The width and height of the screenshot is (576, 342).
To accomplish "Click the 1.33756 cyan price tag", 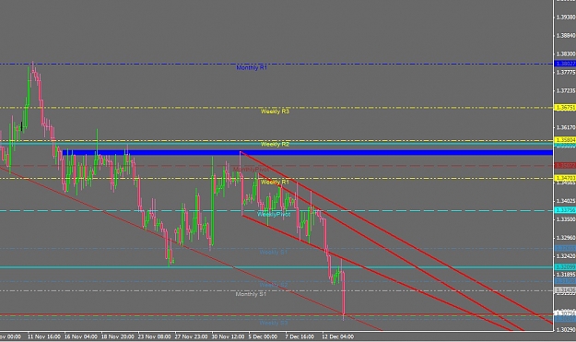I will click(565, 210).
